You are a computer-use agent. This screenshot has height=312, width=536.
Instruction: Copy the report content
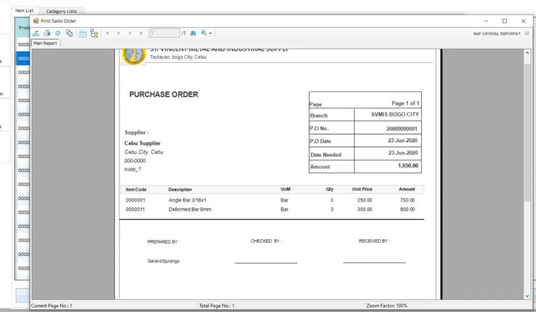pos(70,33)
